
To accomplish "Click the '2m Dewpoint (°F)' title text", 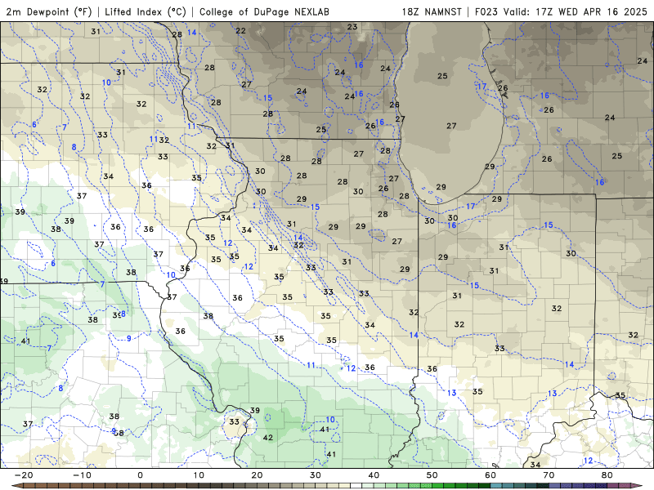I will pos(49,11).
